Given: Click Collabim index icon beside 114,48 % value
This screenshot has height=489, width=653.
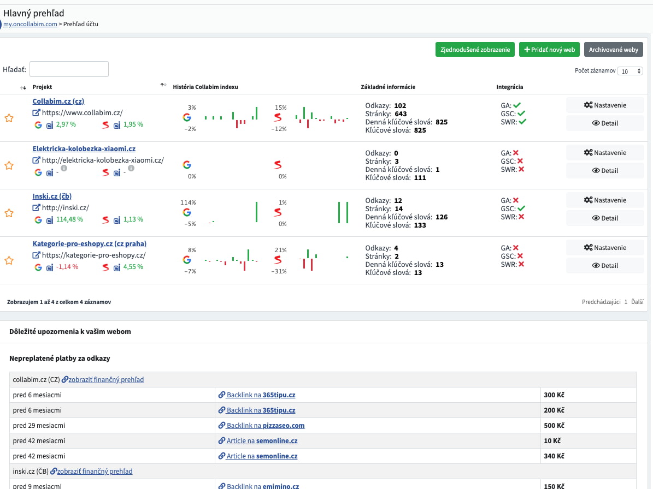Looking at the screenshot, I should [x=50, y=220].
